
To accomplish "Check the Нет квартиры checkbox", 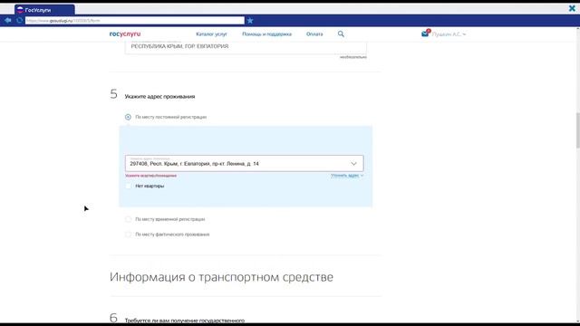I will point(129,186).
